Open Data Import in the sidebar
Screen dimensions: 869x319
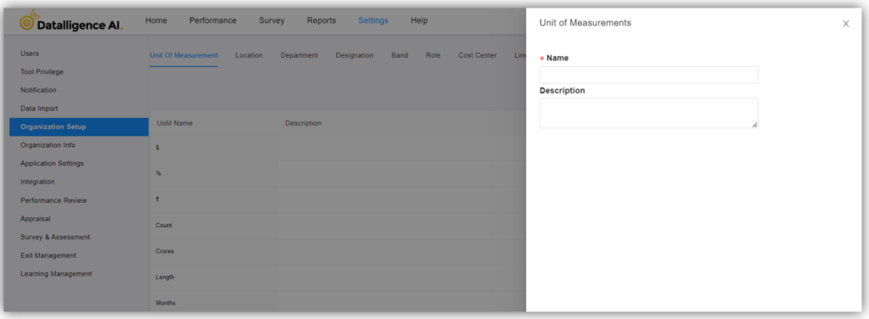[x=79, y=109]
